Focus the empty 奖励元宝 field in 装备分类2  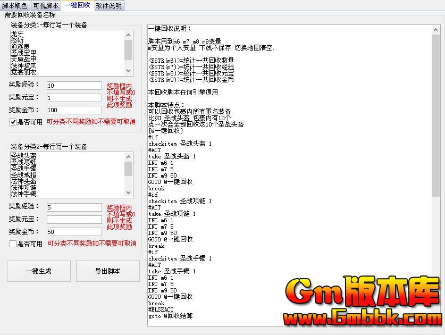74,220
